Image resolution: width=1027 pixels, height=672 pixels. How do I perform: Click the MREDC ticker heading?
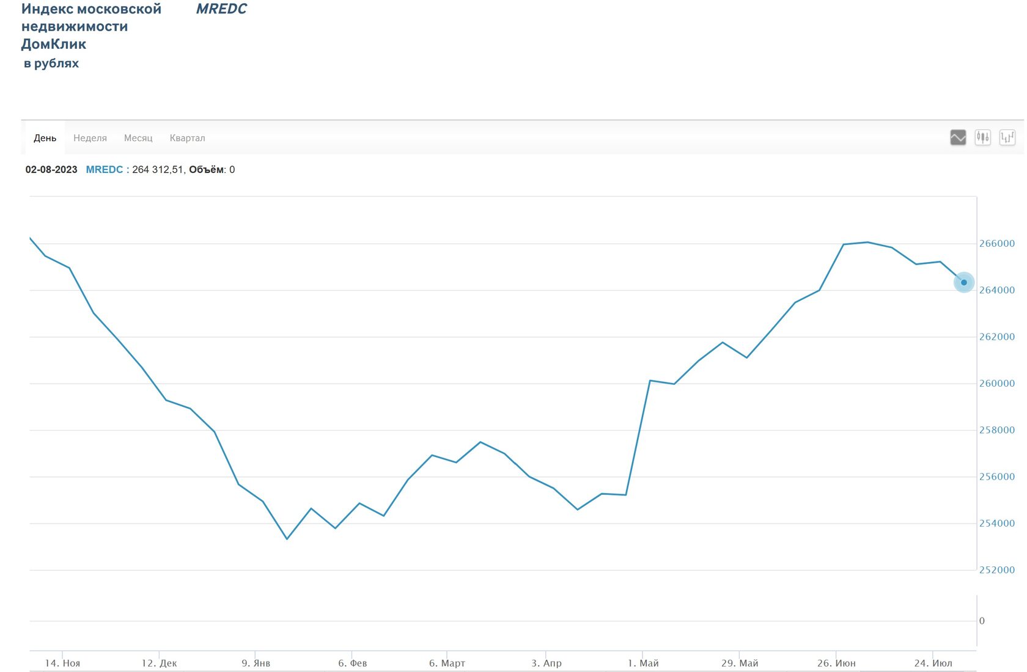coord(221,9)
